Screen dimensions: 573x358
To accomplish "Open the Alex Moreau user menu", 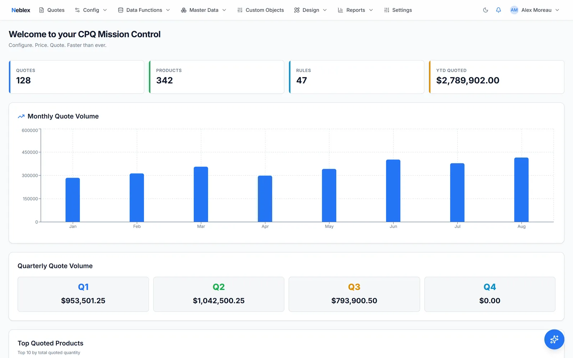I will click(535, 10).
